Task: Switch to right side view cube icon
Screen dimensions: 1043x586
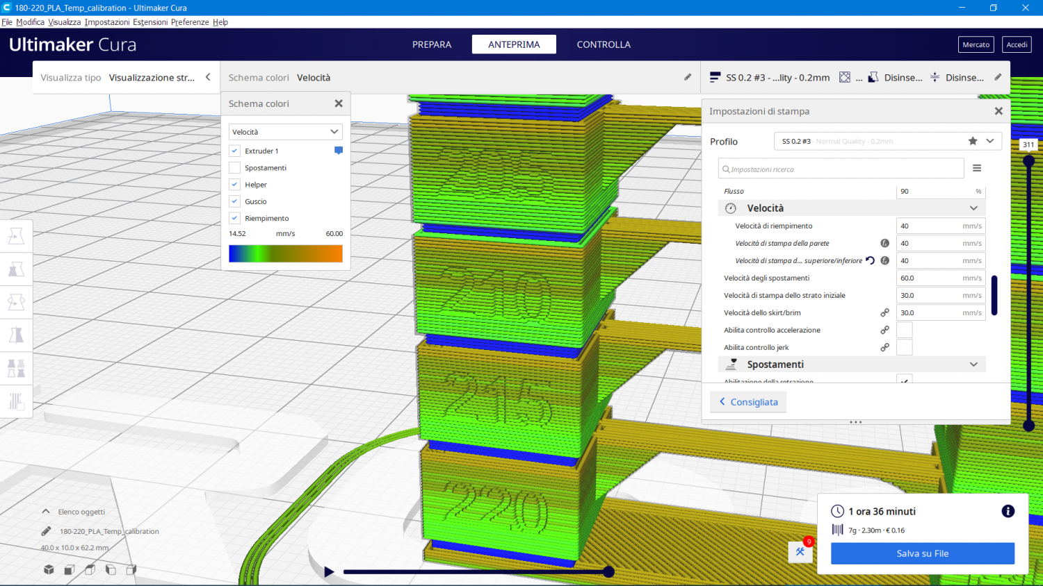Action: coord(131,569)
